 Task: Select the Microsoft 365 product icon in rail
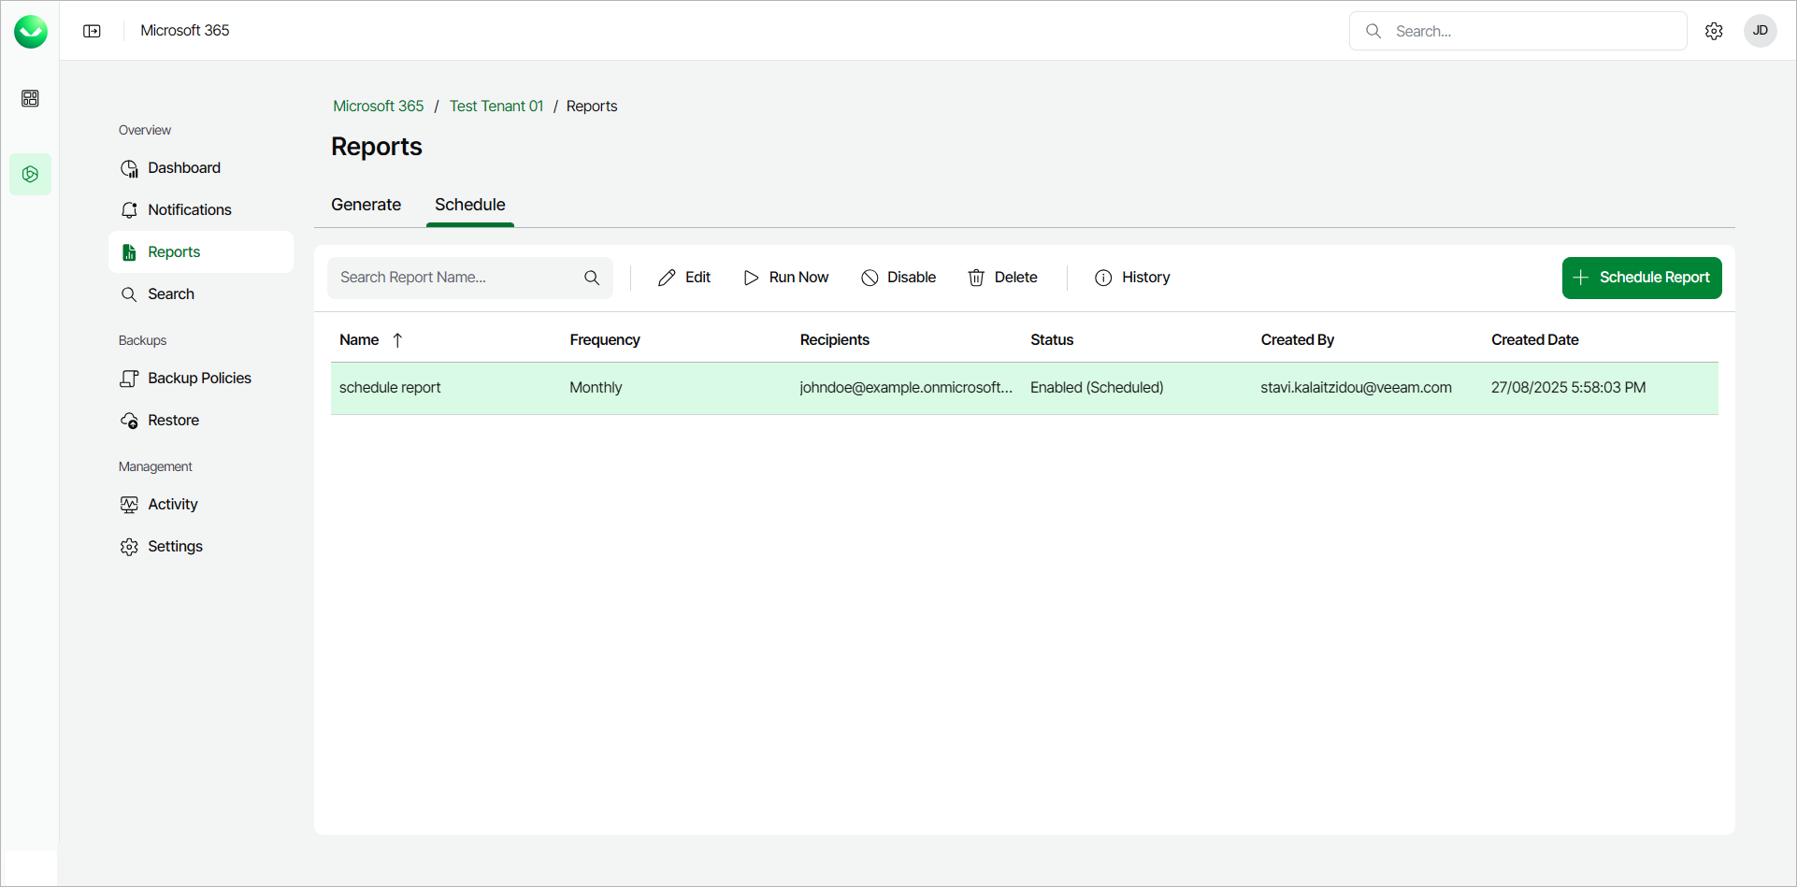(x=30, y=174)
